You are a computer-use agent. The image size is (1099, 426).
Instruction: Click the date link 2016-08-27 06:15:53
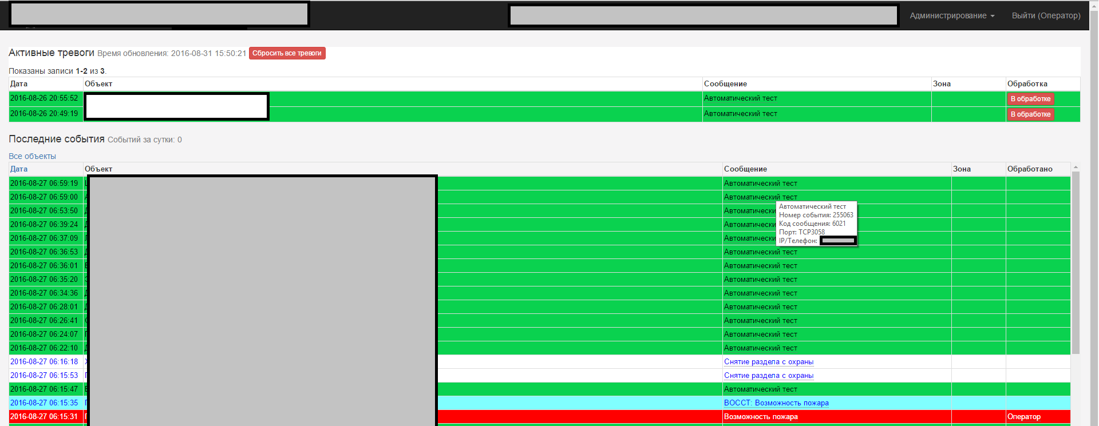44,376
